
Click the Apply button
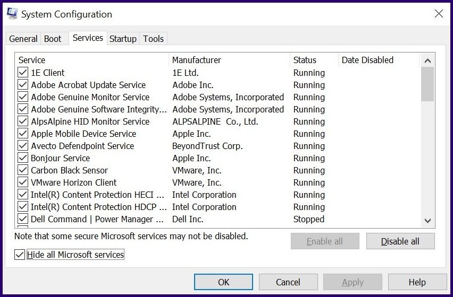tap(353, 282)
